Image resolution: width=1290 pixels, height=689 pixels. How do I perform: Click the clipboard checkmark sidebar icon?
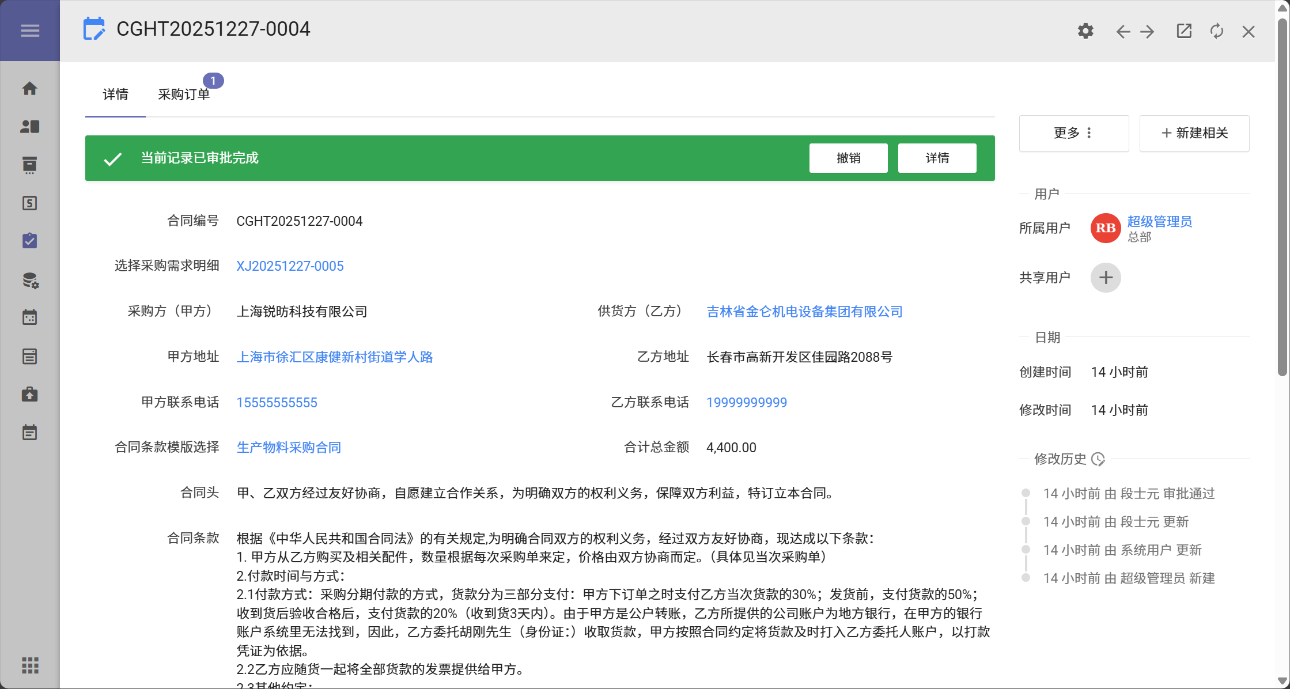pyautogui.click(x=30, y=241)
